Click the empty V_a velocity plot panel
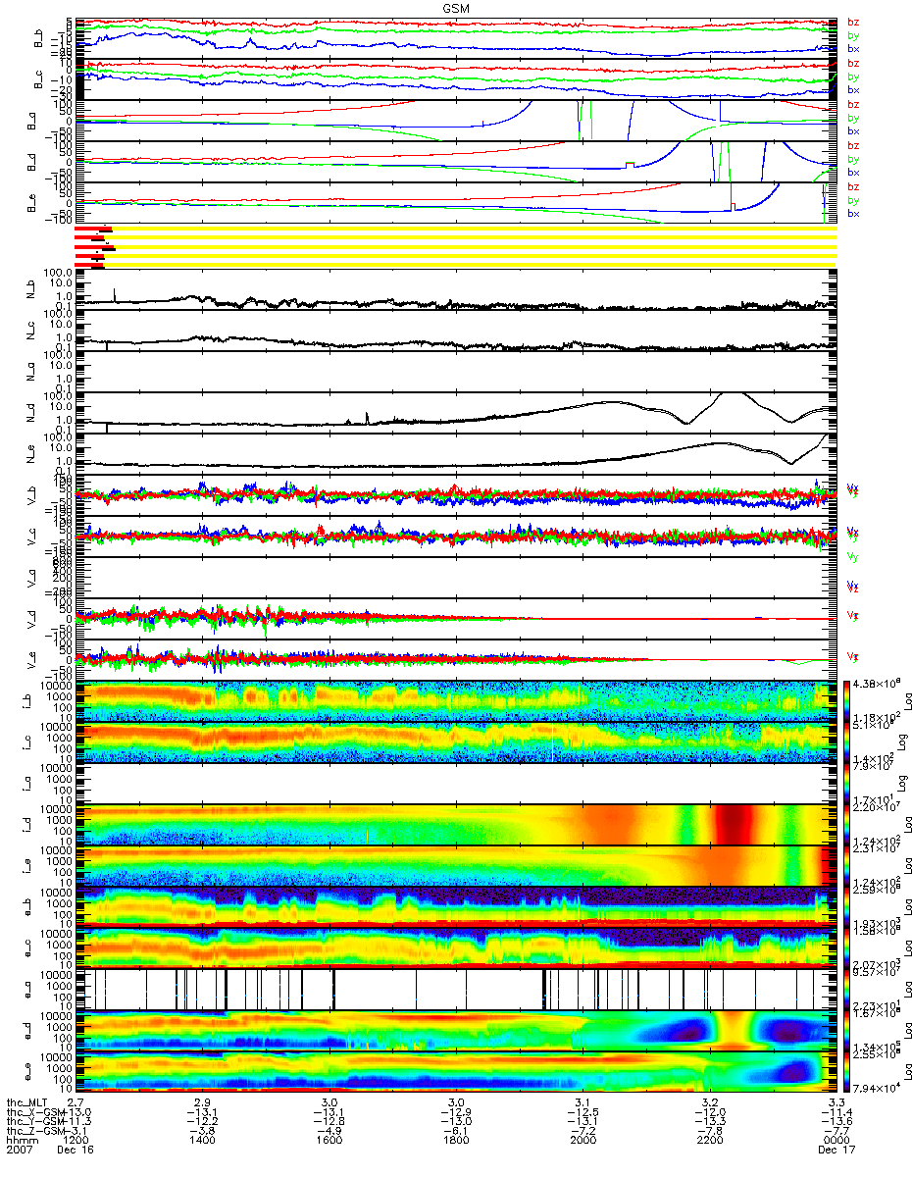The image size is (912, 1177). [456, 578]
